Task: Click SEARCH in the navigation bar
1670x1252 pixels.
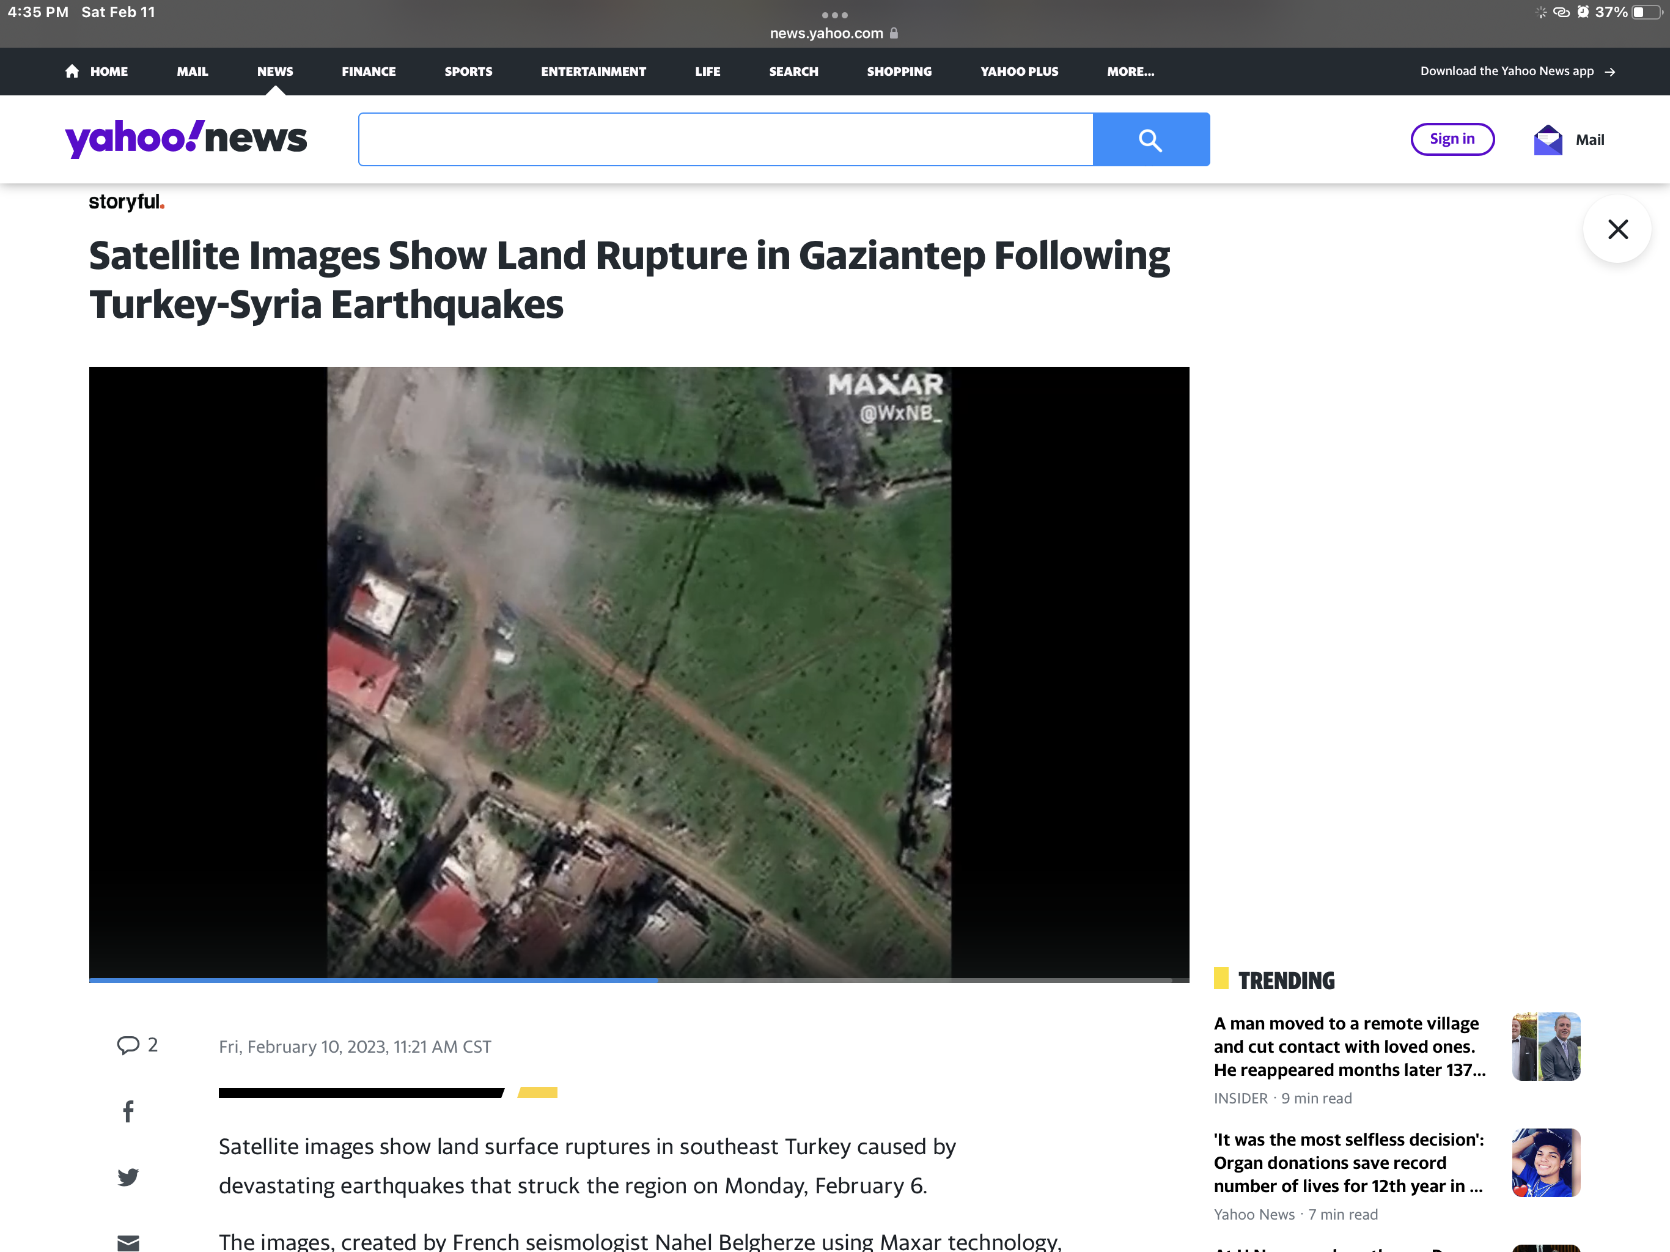Action: tap(793, 71)
